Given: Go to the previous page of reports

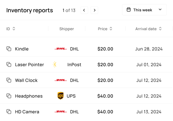Looking at the screenshot, I should (84, 10).
